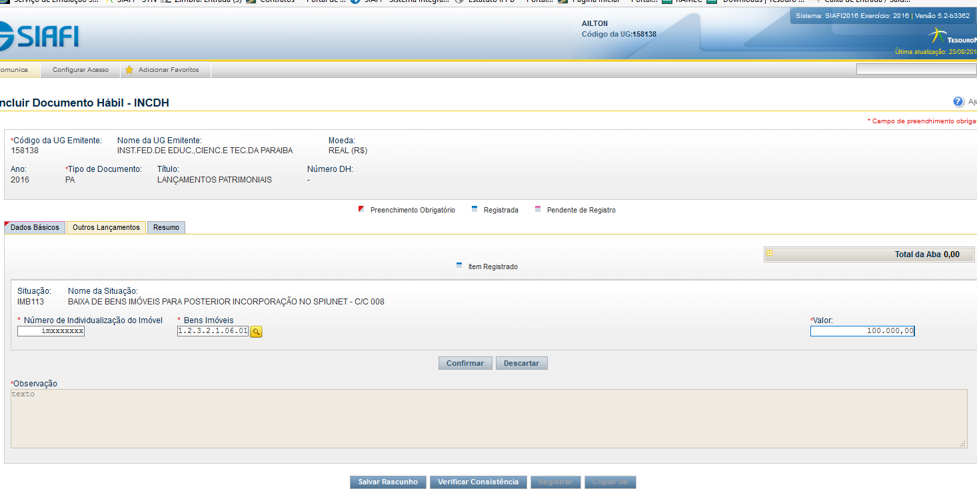Click the Moeda value REAL (R$)
The height and width of the screenshot is (493, 977).
click(x=348, y=151)
